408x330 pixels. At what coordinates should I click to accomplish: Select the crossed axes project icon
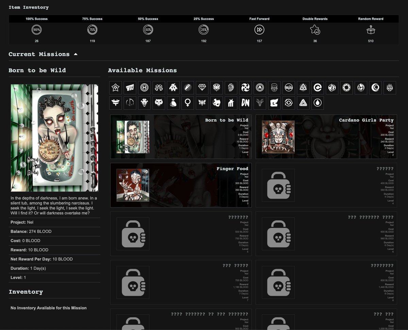tap(159, 88)
